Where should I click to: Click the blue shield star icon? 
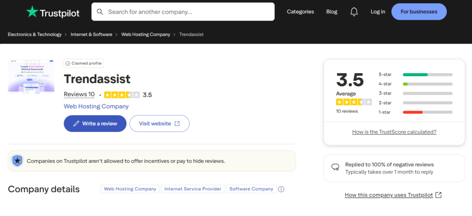pos(18,161)
